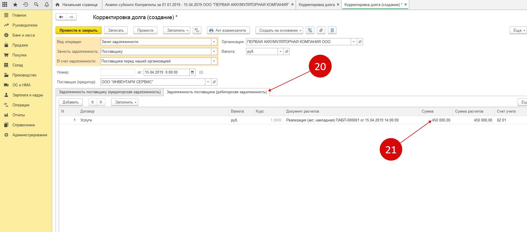Open Администрирование section
Screen dimensions: 527x232
coord(26,135)
